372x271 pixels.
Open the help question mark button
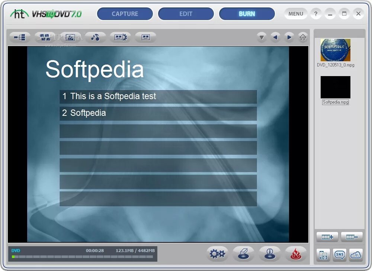click(315, 14)
